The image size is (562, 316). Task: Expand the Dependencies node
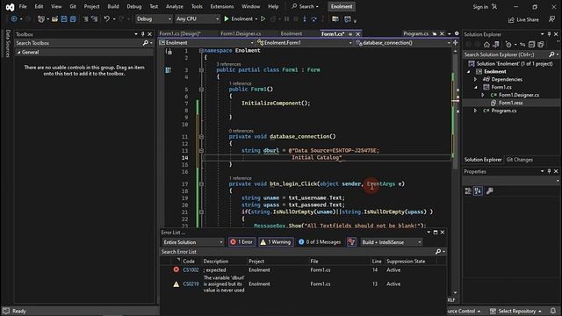click(x=476, y=80)
